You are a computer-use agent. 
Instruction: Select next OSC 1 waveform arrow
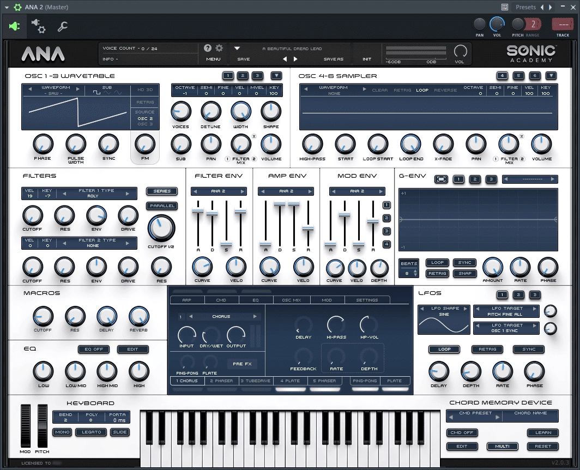pos(77,89)
